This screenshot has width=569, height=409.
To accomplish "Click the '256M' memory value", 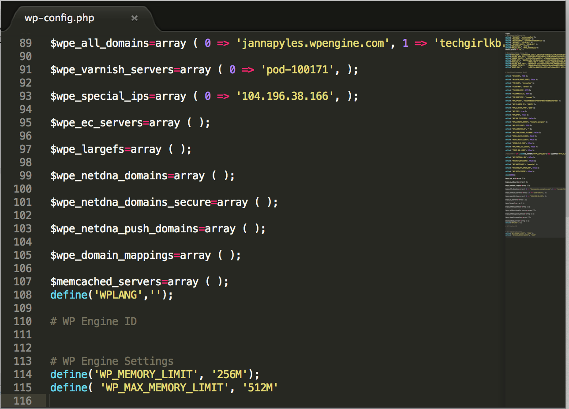I will (x=229, y=375).
